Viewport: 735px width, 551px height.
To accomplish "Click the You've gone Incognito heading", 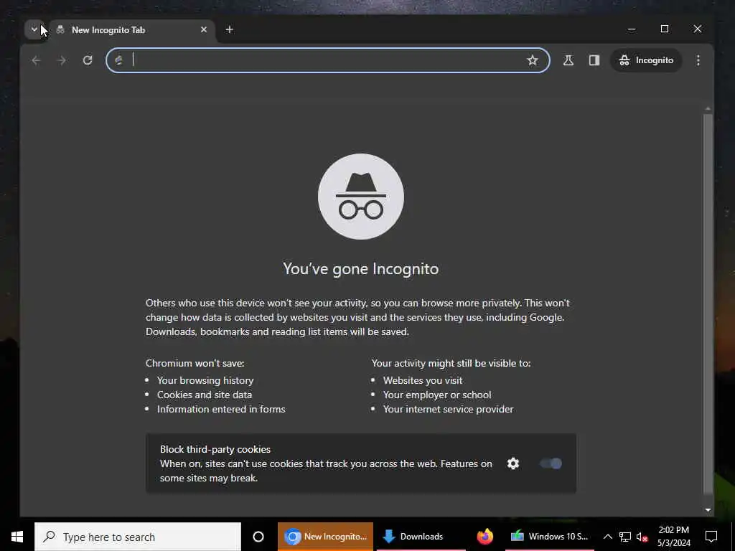I will tap(361, 268).
